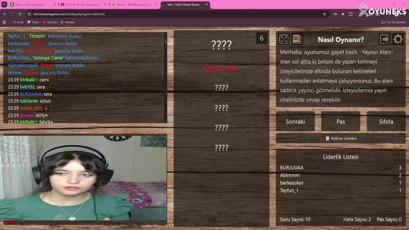
Task: Open Kelime Listeleri
Action: (x=341, y=138)
